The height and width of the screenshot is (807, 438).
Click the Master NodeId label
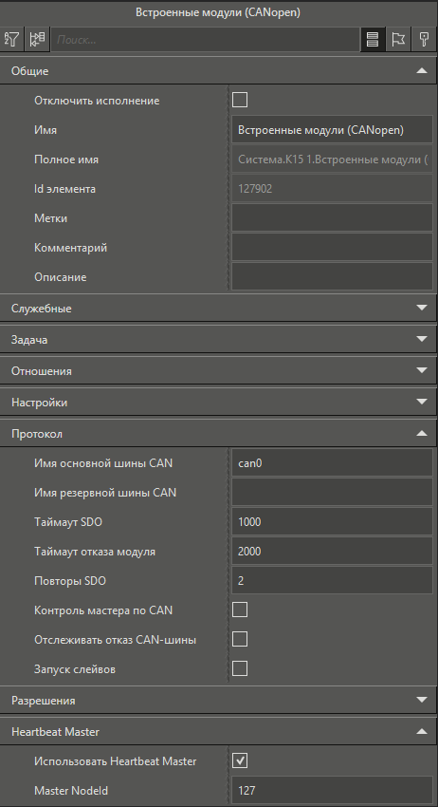71,791
